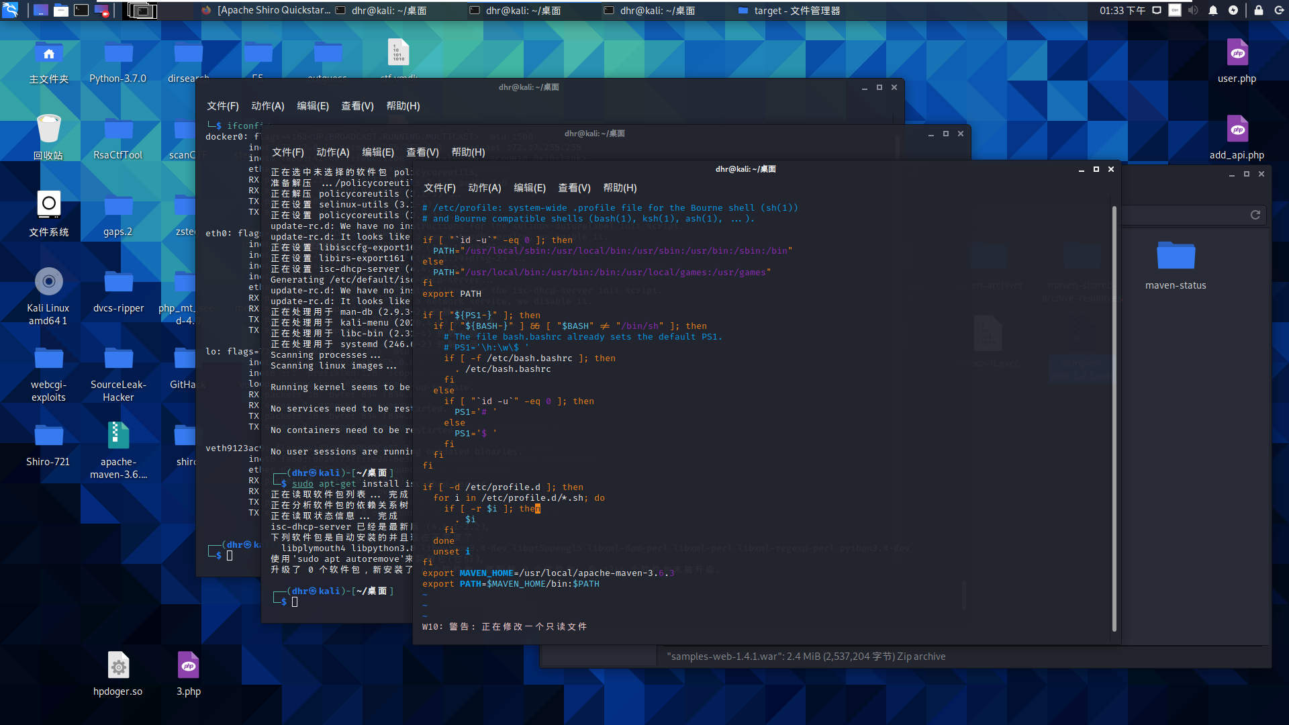The image size is (1289, 725).
Task: Open 文件(F) menu in front terminal
Action: 439,188
